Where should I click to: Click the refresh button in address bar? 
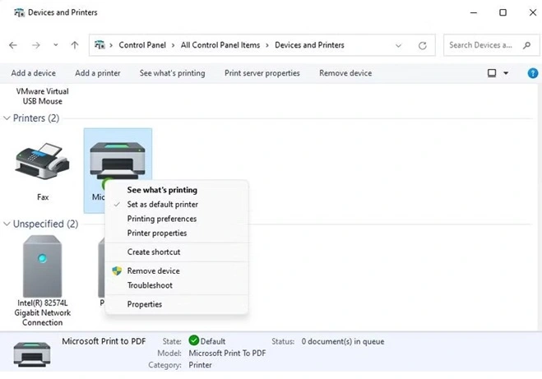[x=423, y=45]
